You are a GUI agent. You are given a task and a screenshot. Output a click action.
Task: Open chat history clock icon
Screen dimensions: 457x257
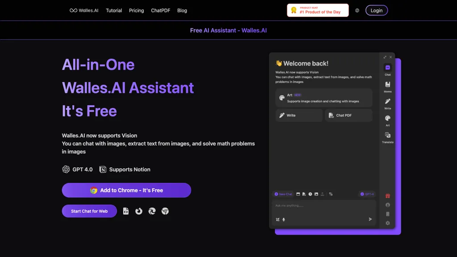310,194
